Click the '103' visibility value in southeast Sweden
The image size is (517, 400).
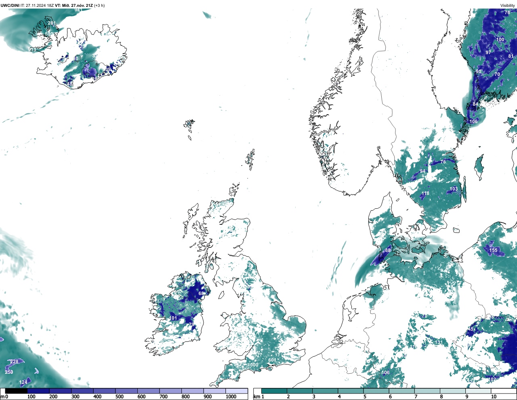click(454, 189)
